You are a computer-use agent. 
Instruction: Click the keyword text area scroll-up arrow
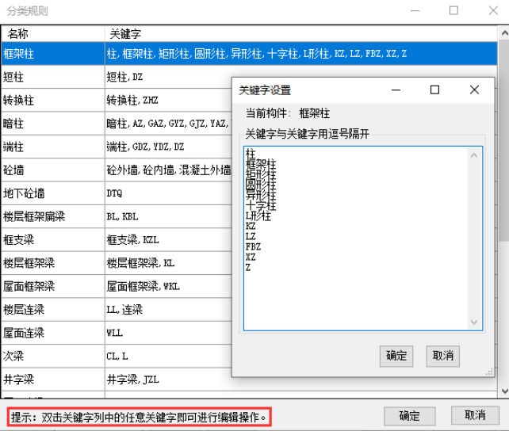474,155
